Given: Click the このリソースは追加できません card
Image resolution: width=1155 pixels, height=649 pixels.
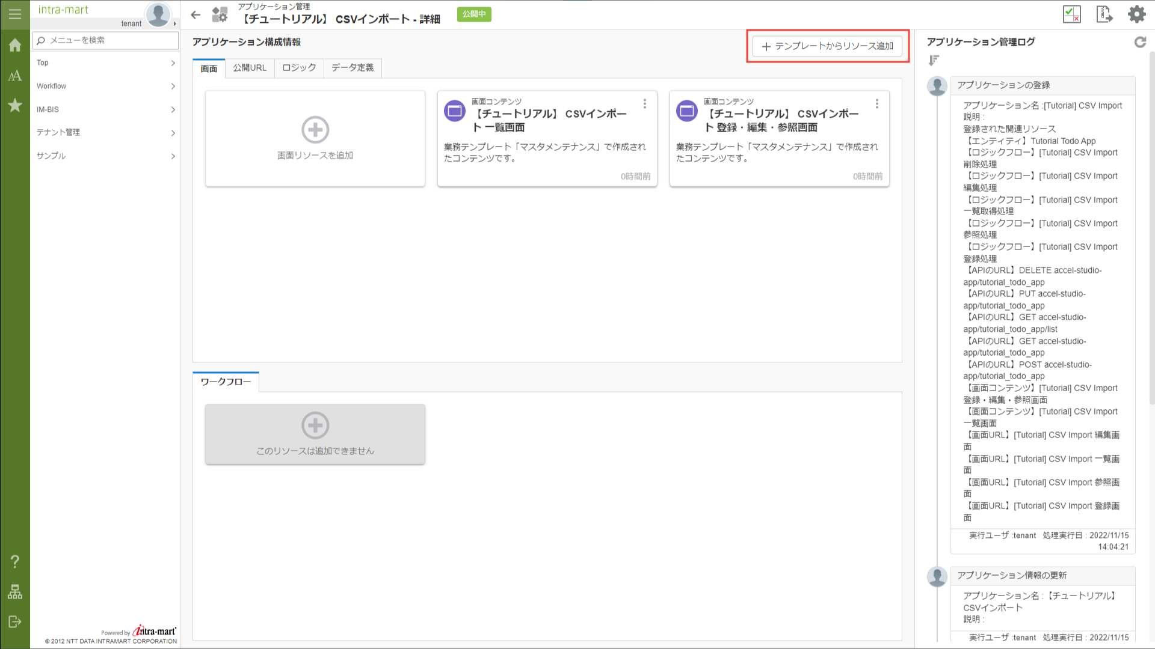Looking at the screenshot, I should click(315, 434).
